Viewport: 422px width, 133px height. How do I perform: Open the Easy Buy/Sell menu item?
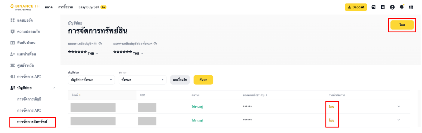tap(89, 7)
